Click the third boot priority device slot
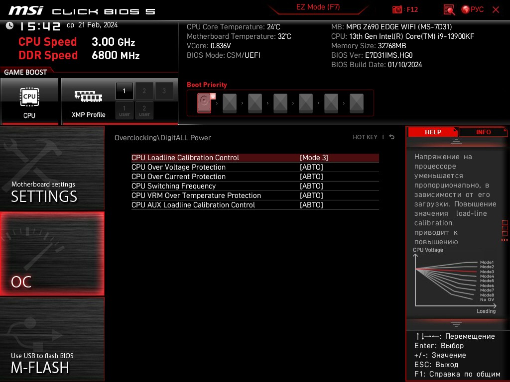This screenshot has width=510, height=382. pyautogui.click(x=255, y=103)
